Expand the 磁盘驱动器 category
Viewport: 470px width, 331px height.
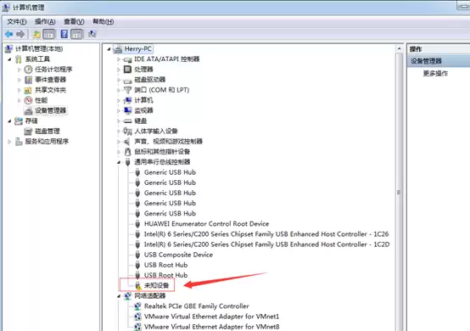119,80
